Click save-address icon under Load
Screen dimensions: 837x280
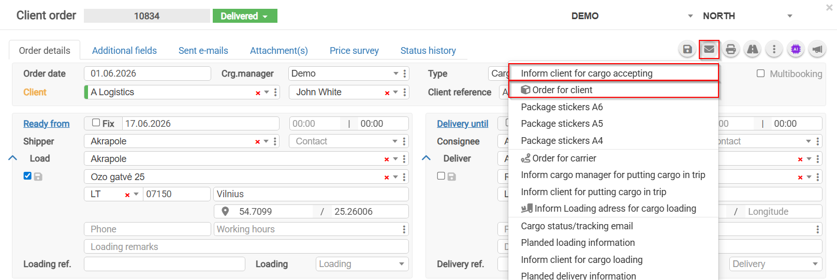pyautogui.click(x=38, y=176)
